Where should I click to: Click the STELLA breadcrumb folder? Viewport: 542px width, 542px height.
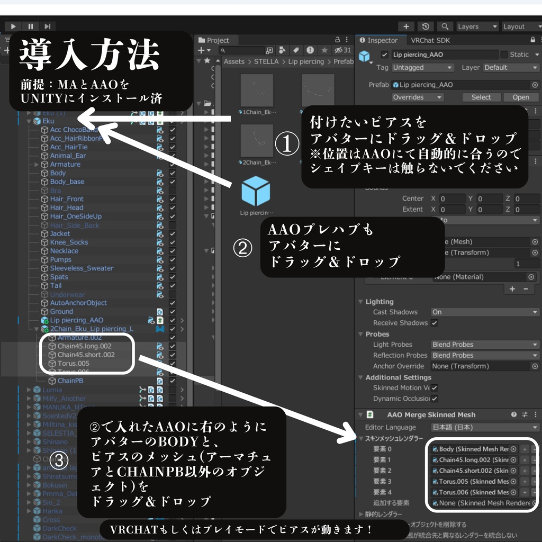[x=266, y=61]
